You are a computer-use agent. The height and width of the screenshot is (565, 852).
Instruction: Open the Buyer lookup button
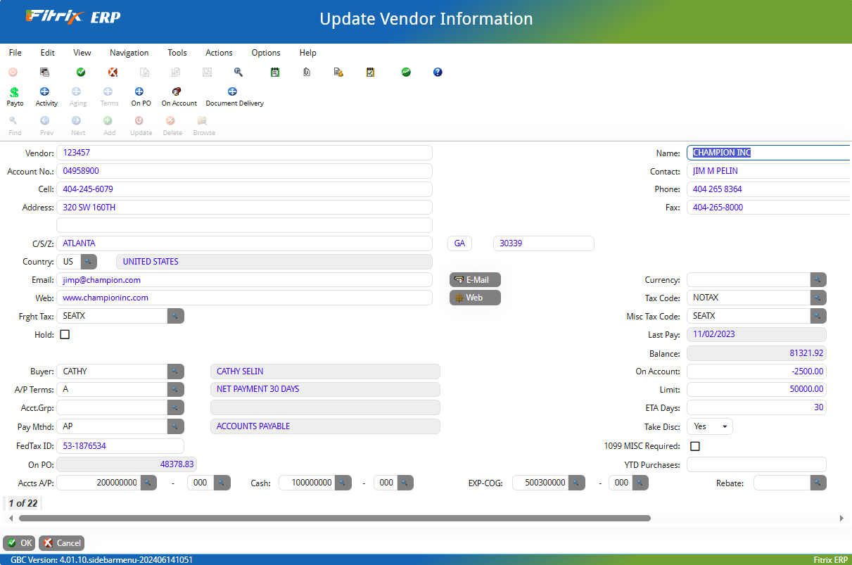pos(176,372)
